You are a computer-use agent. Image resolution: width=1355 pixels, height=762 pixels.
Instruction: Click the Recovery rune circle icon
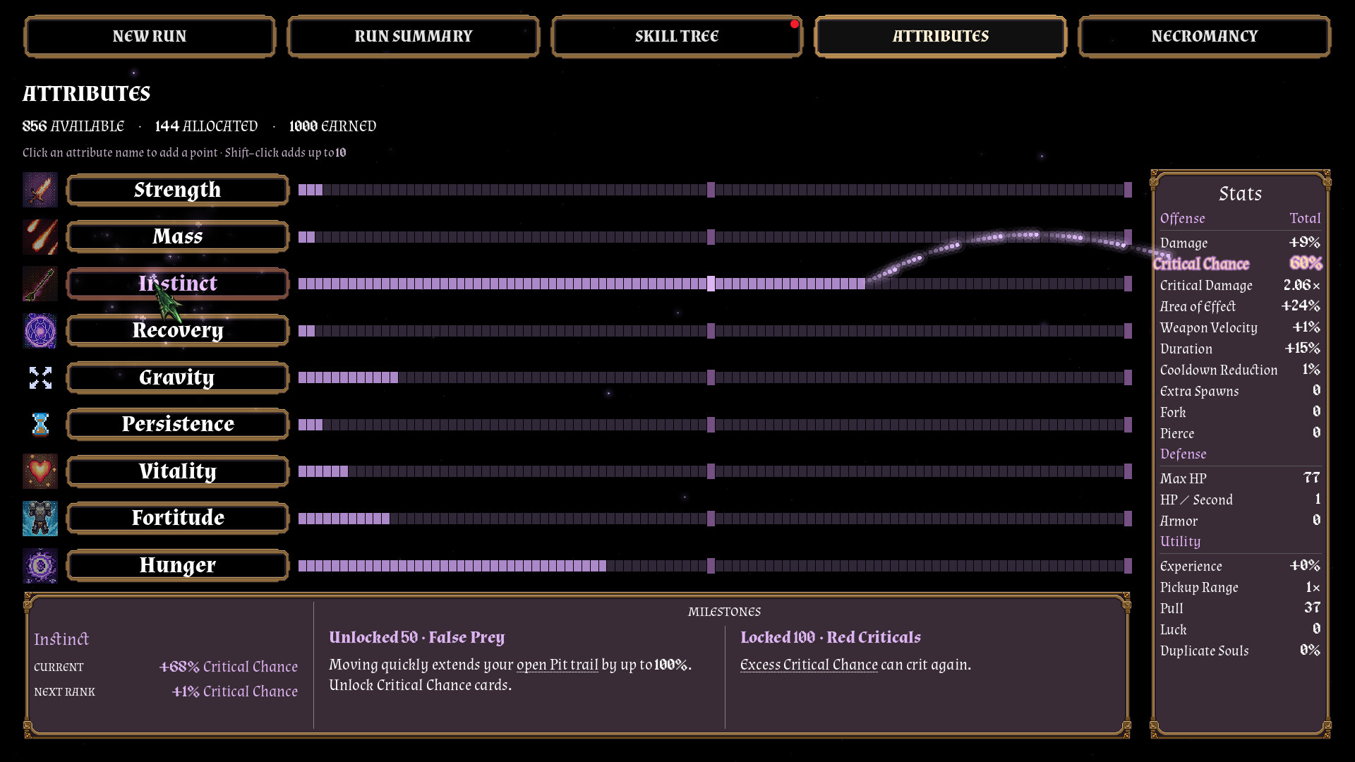pyautogui.click(x=40, y=331)
